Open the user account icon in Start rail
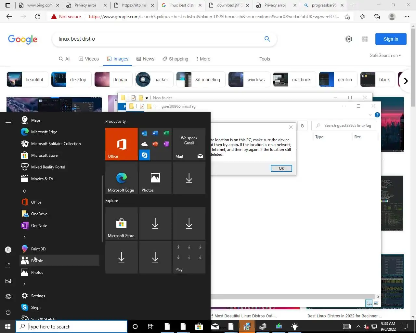416x333 pixels. (x=8, y=250)
